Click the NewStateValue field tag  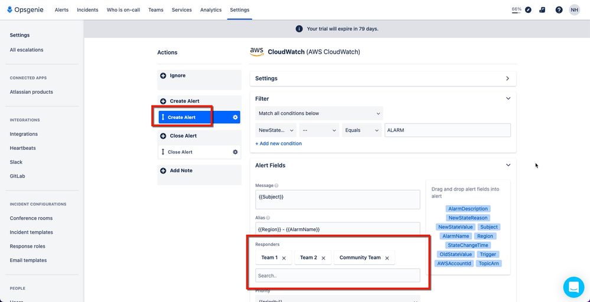click(455, 227)
